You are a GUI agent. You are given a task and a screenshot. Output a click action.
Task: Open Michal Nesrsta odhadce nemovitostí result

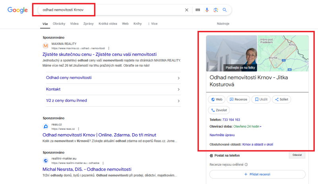(x=87, y=169)
